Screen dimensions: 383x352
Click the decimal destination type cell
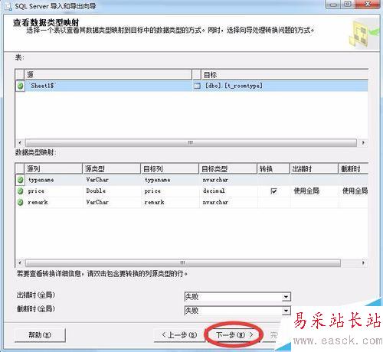pos(228,191)
